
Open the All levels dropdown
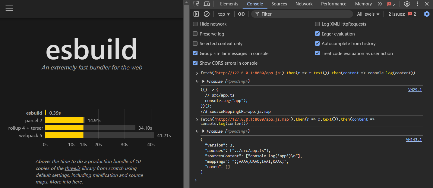(368, 14)
